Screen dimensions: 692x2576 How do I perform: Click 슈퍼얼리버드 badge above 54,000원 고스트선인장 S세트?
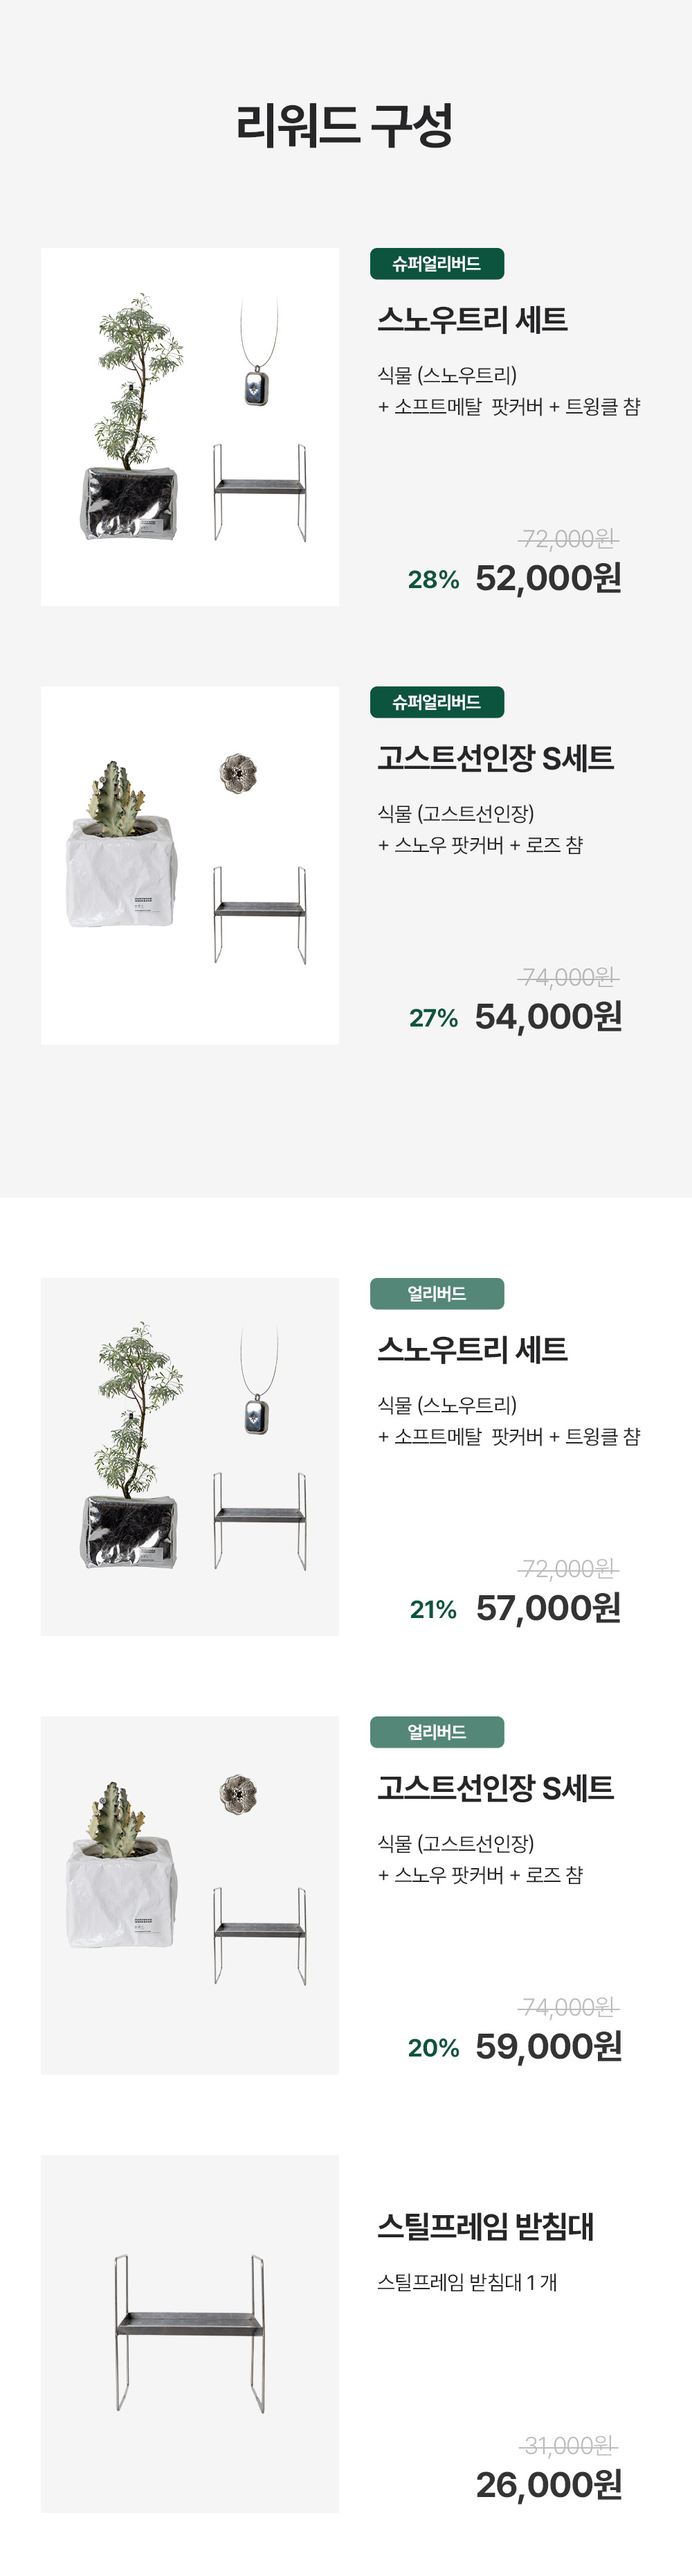[x=437, y=702]
